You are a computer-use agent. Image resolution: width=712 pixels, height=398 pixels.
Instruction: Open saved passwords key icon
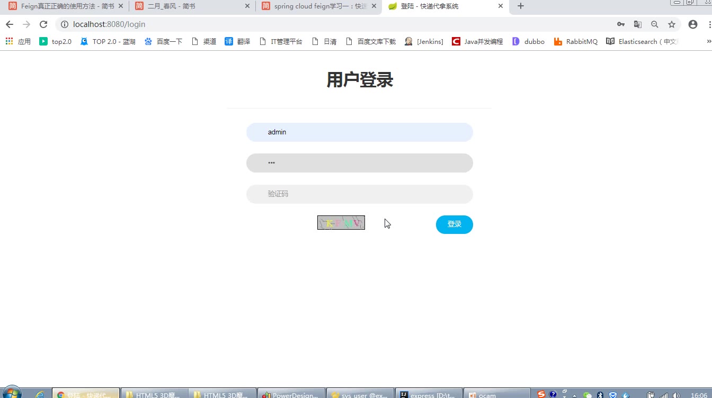(x=621, y=24)
